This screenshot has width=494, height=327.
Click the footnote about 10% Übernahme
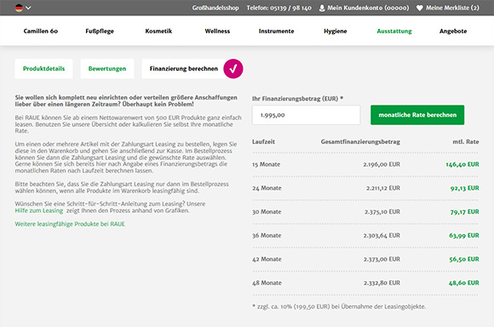pyautogui.click(x=339, y=307)
